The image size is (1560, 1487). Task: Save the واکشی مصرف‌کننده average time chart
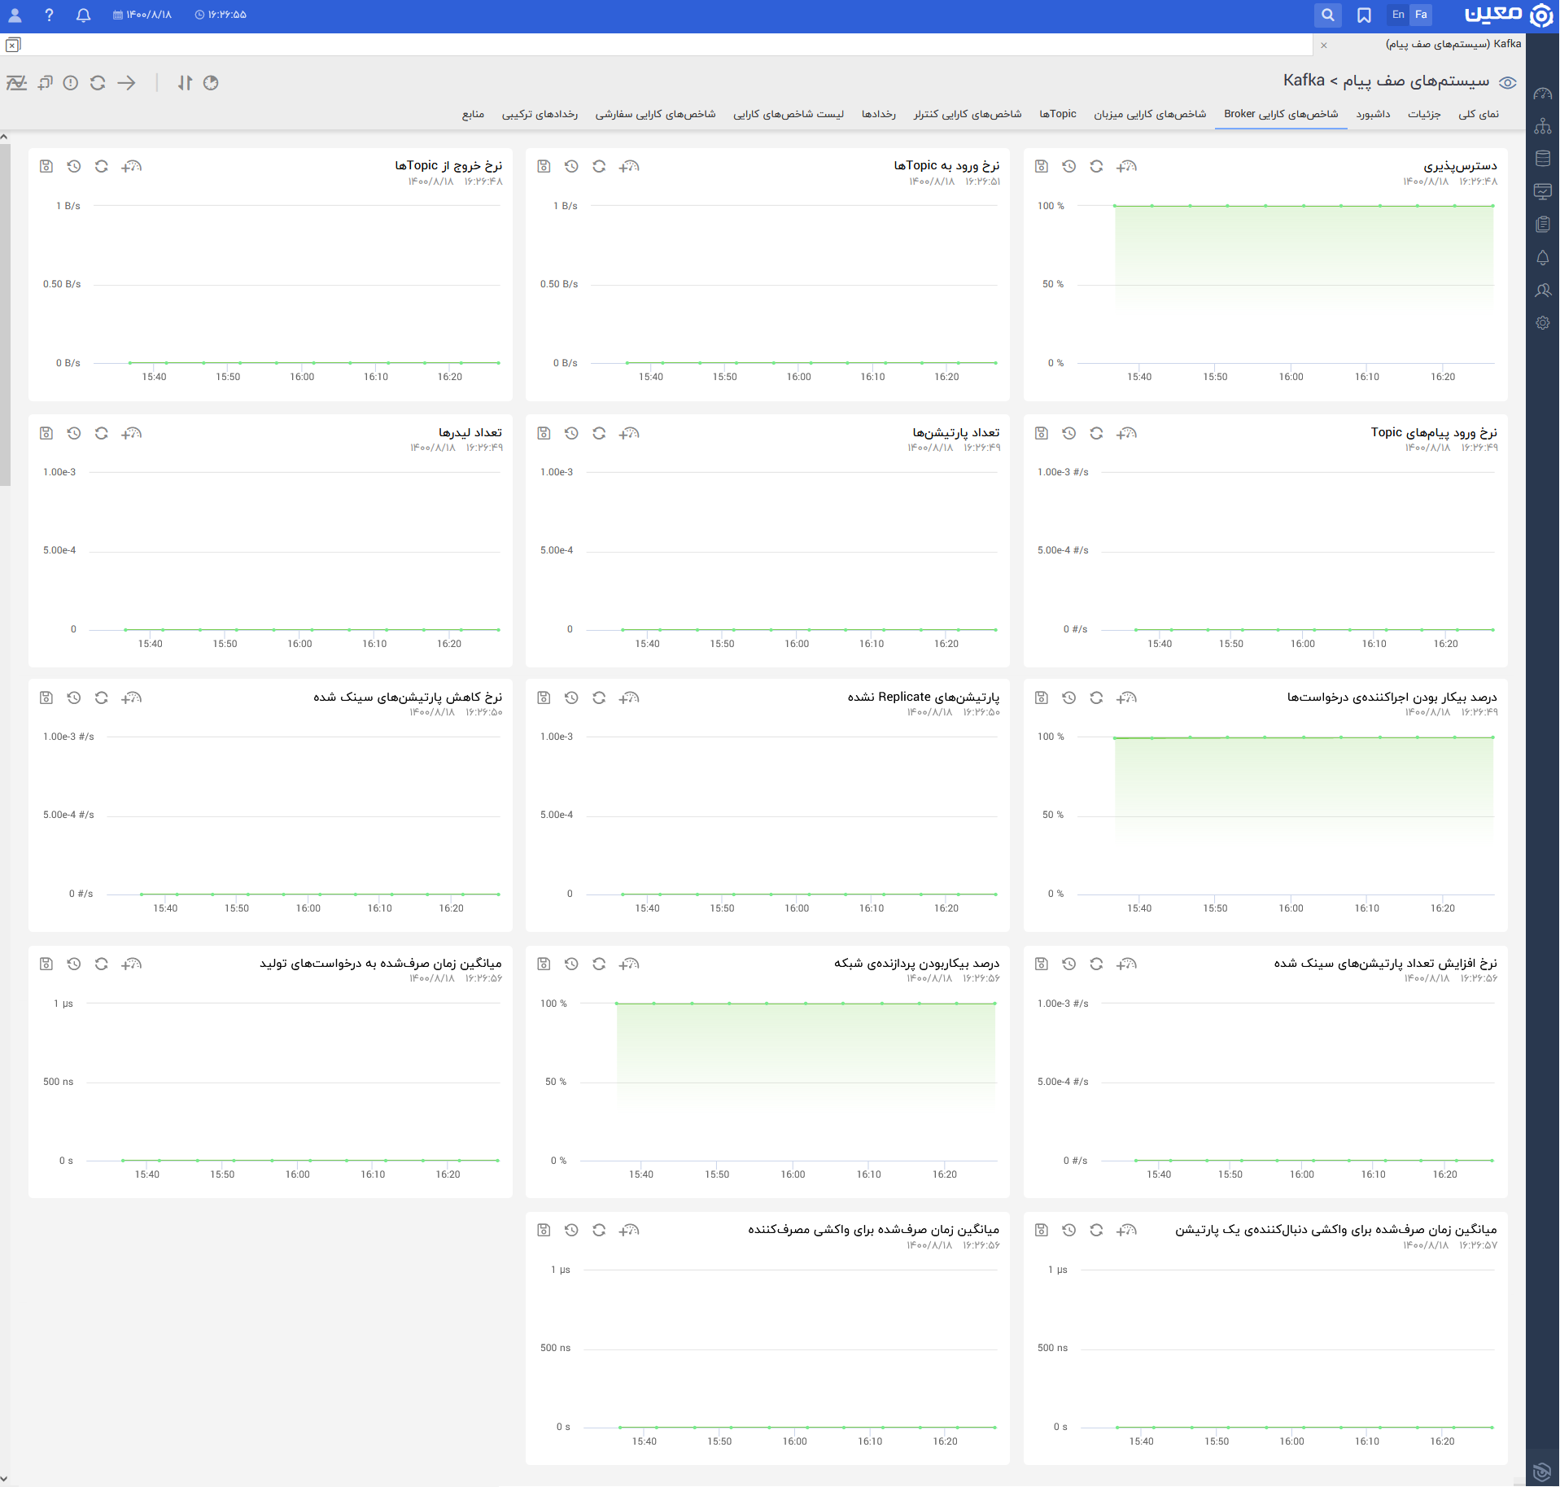point(544,1230)
